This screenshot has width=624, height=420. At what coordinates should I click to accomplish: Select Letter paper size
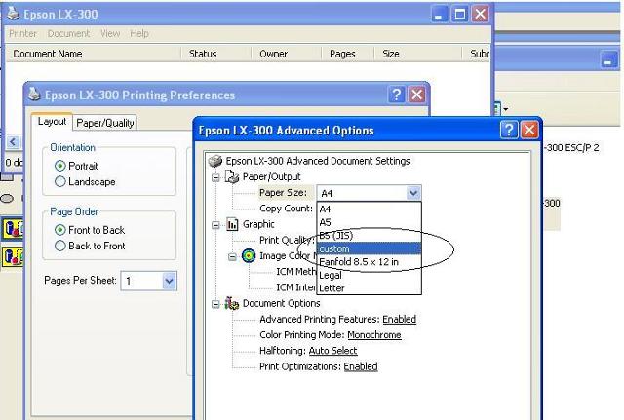[369, 287]
